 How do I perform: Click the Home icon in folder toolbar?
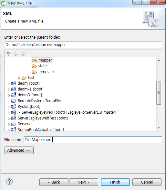click(8, 54)
